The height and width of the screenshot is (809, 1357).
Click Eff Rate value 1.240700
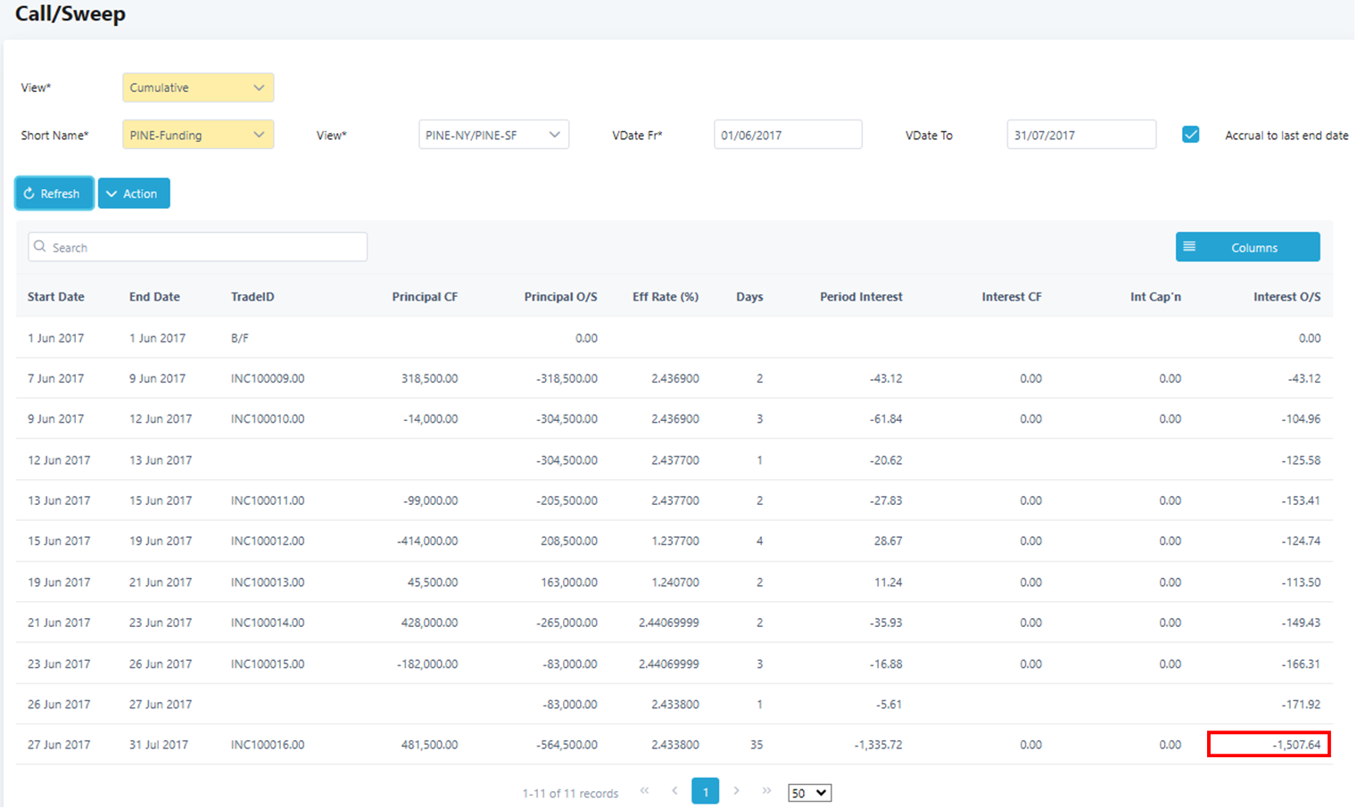(x=675, y=582)
